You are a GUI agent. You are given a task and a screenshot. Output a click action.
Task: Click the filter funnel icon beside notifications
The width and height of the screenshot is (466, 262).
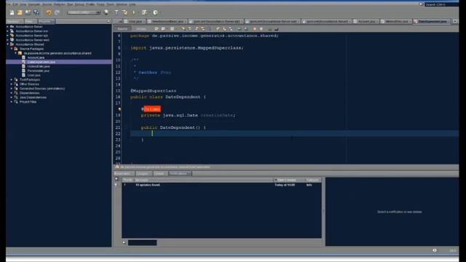[116, 185]
